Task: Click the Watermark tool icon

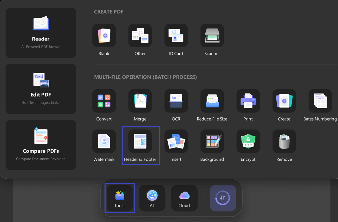Action: pos(104,141)
